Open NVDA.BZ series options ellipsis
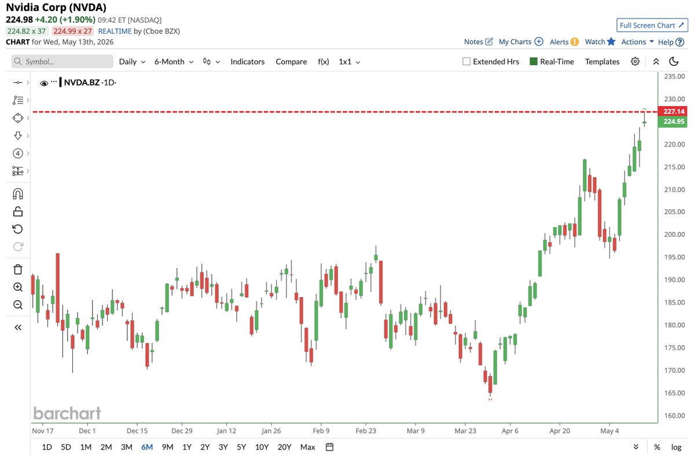 54,82
